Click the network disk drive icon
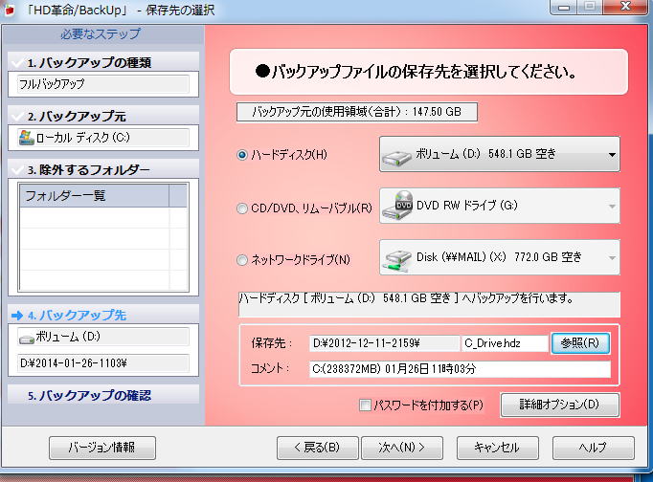Screen dimensions: 653x482 coord(397,257)
